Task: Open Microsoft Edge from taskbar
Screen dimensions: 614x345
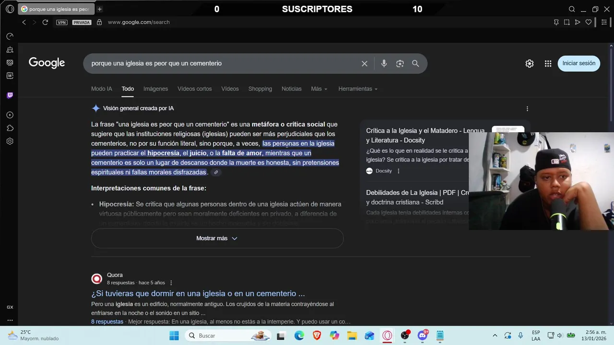Action: pos(299,335)
